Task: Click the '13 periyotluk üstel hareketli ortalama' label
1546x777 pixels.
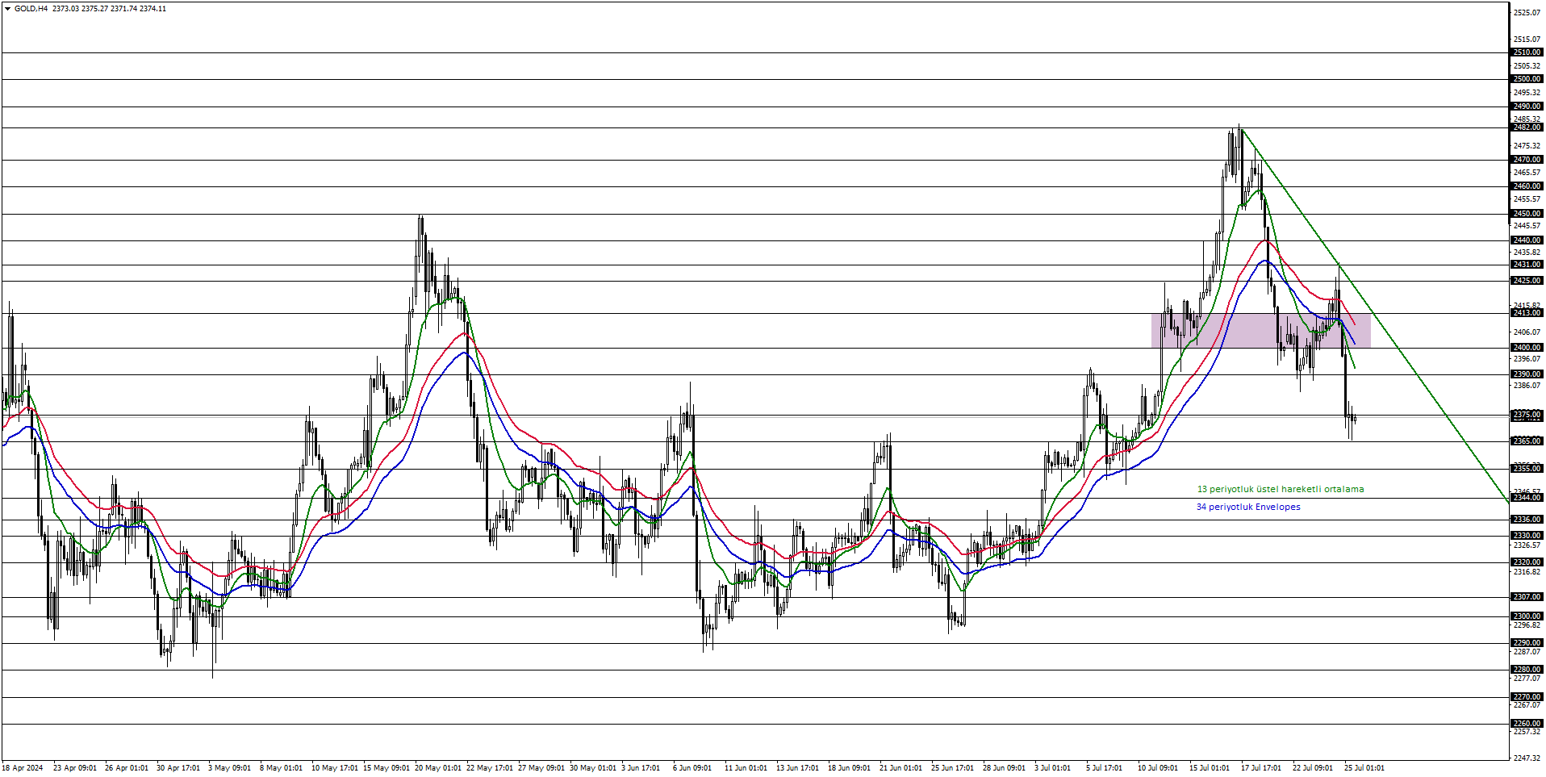Action: pos(1281,489)
